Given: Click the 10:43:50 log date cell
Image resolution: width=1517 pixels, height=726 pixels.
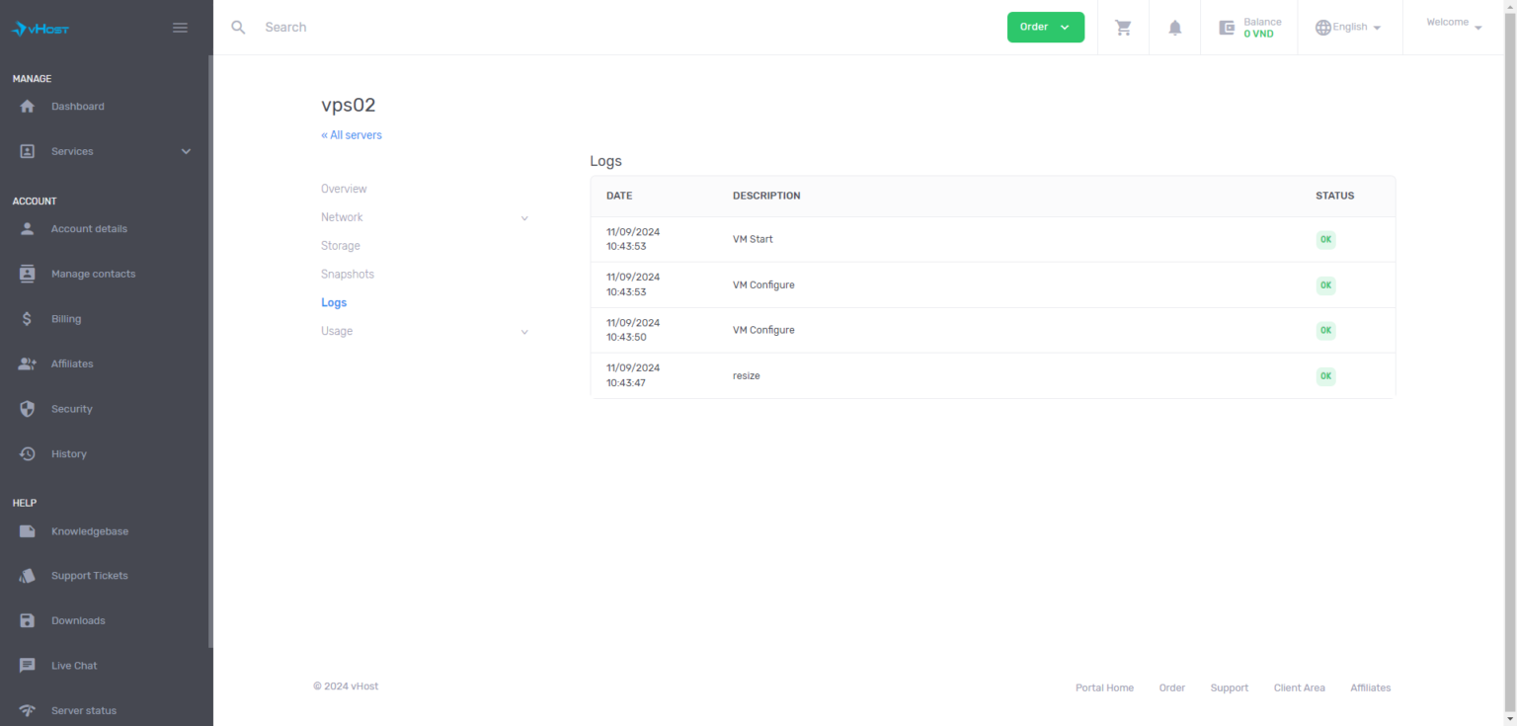Looking at the screenshot, I should pos(633,330).
